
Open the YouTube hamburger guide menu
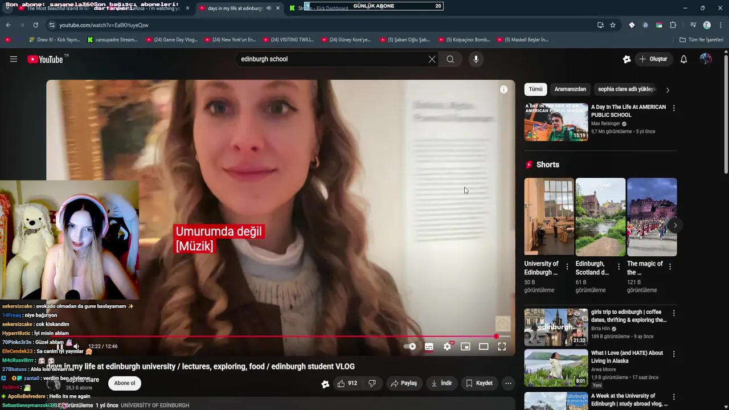click(14, 59)
